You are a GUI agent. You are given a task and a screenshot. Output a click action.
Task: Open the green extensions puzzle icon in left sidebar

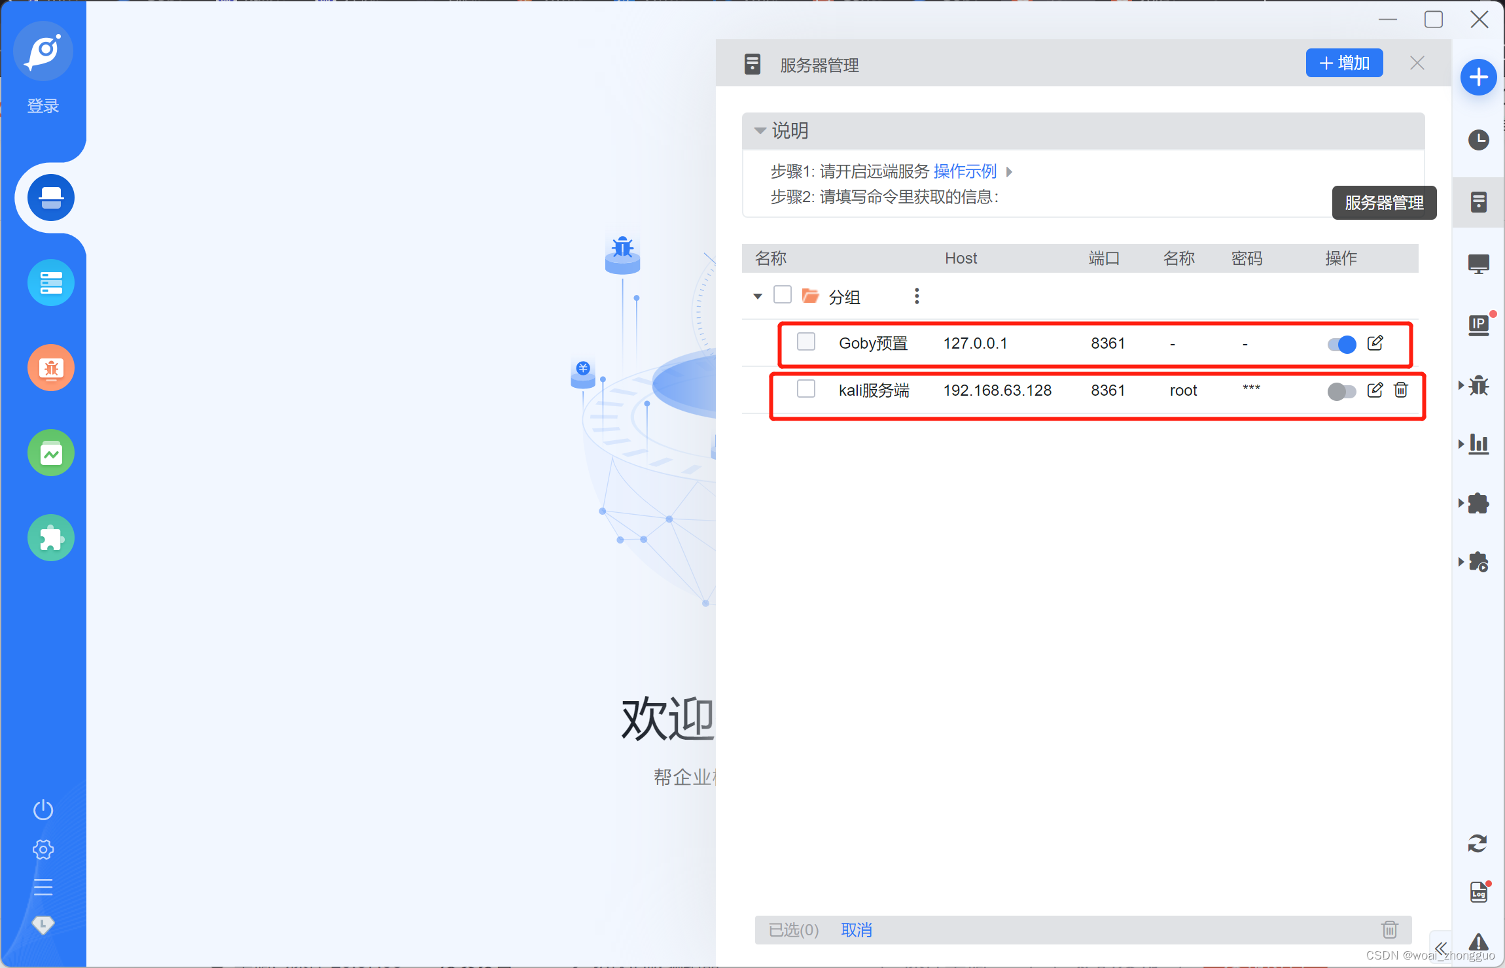tap(51, 538)
